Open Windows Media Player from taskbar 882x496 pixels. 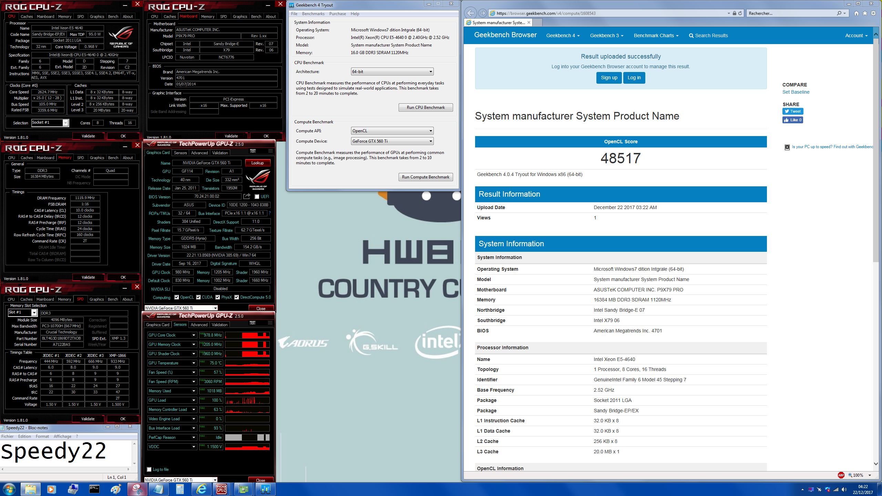pos(51,489)
